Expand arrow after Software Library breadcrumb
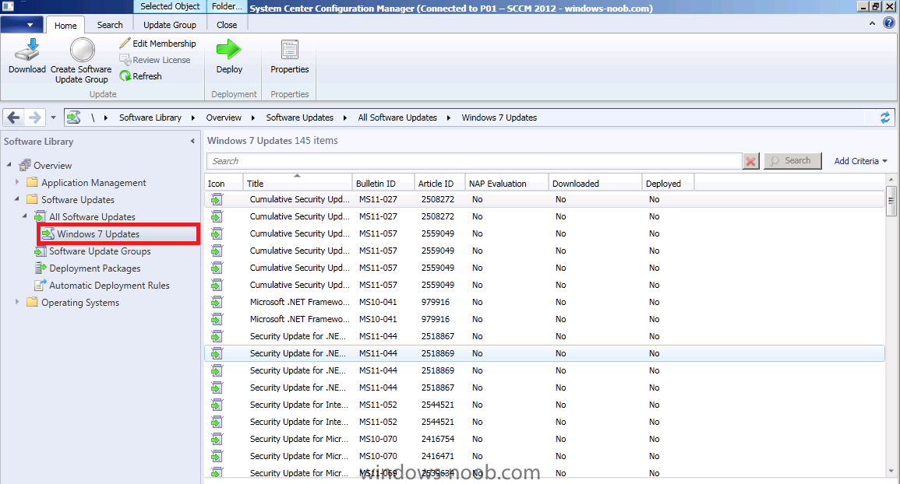Screen dimensions: 900x484 click(x=193, y=117)
